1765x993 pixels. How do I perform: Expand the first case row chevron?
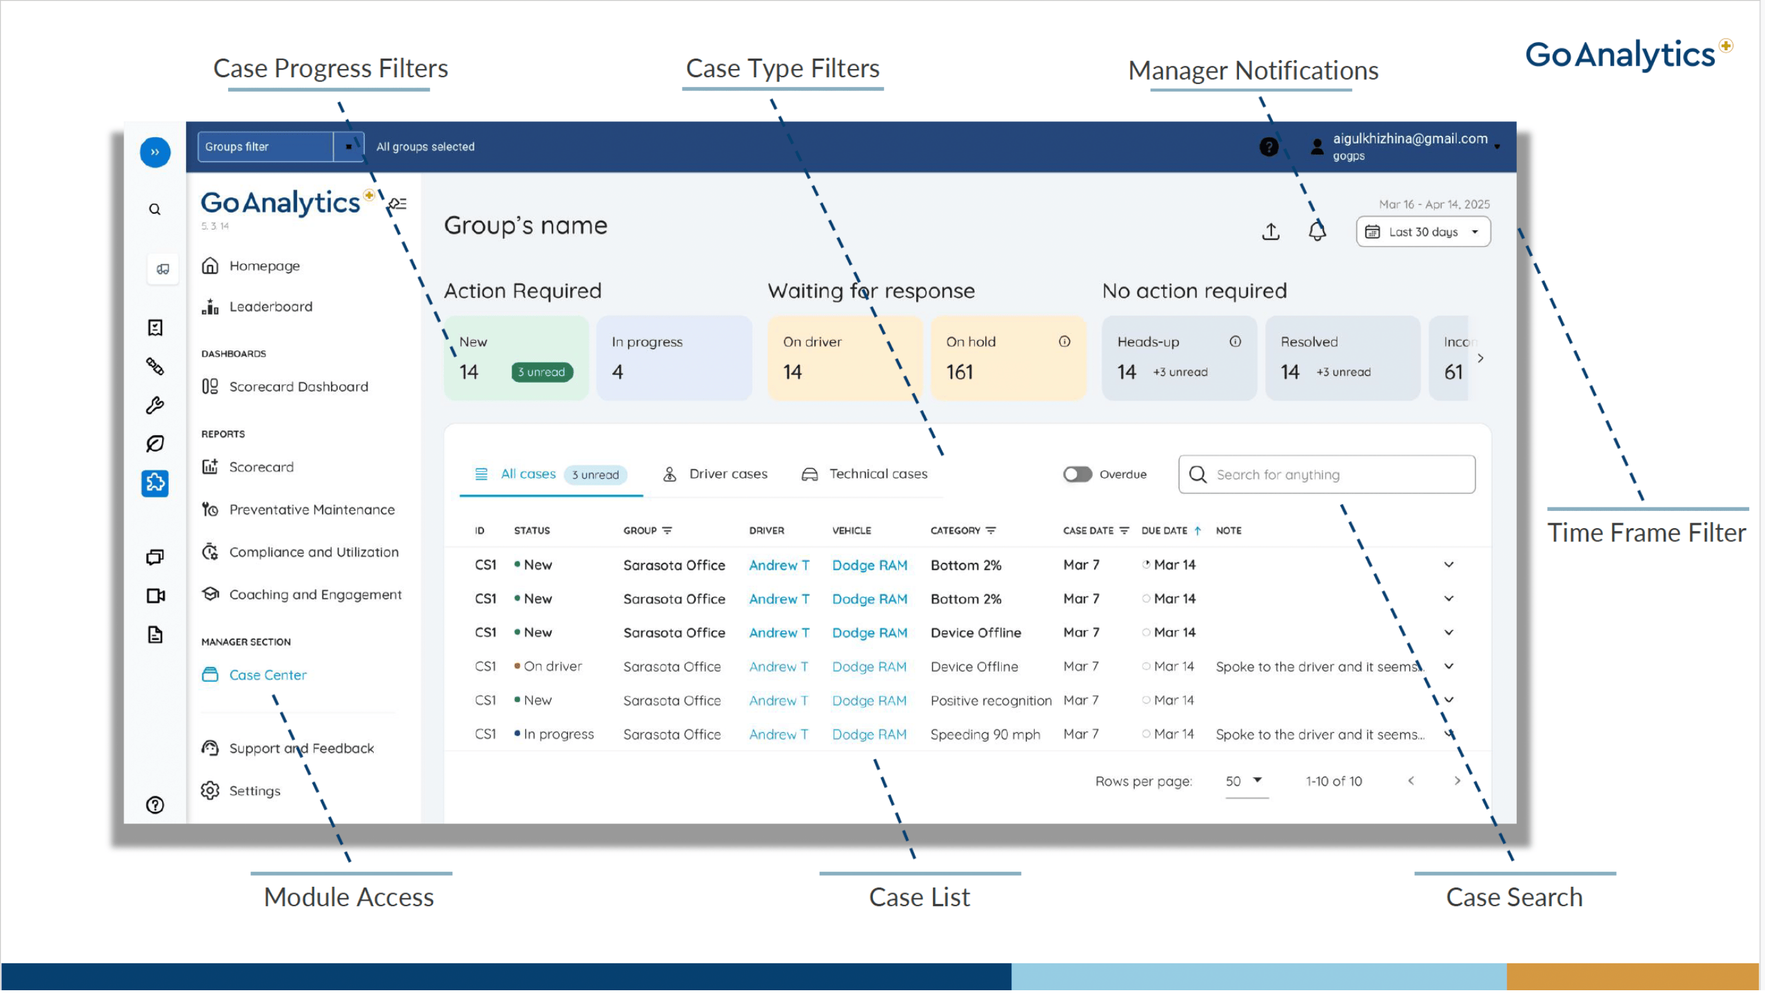coord(1449,565)
